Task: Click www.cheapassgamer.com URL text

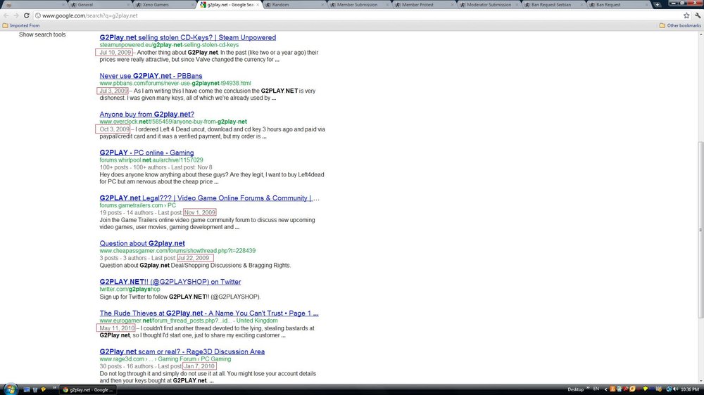Action: click(177, 251)
